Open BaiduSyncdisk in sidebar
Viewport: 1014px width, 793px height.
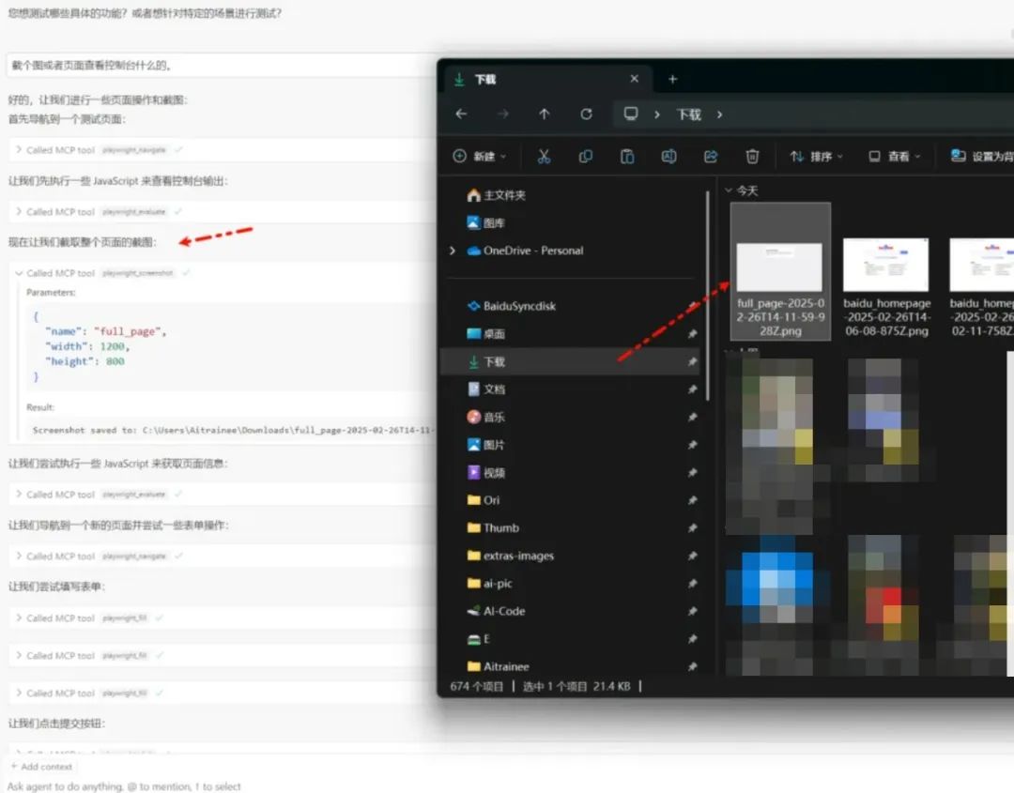coord(512,306)
